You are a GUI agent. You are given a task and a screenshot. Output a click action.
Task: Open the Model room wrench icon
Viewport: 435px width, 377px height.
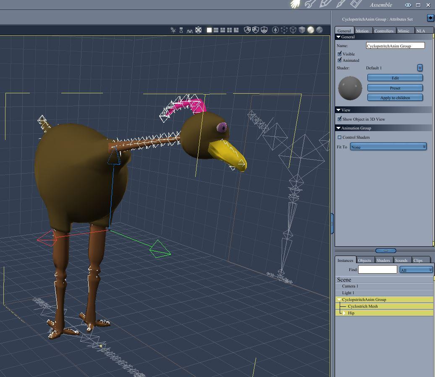[x=310, y=4]
